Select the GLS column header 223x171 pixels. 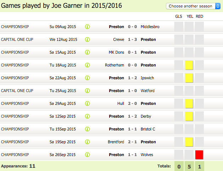[x=179, y=16]
